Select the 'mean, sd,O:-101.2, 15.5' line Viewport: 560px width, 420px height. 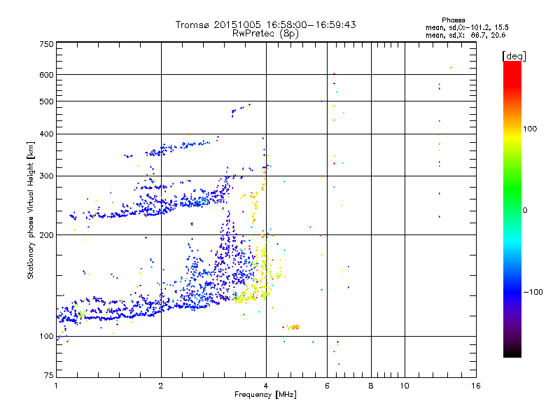click(467, 27)
